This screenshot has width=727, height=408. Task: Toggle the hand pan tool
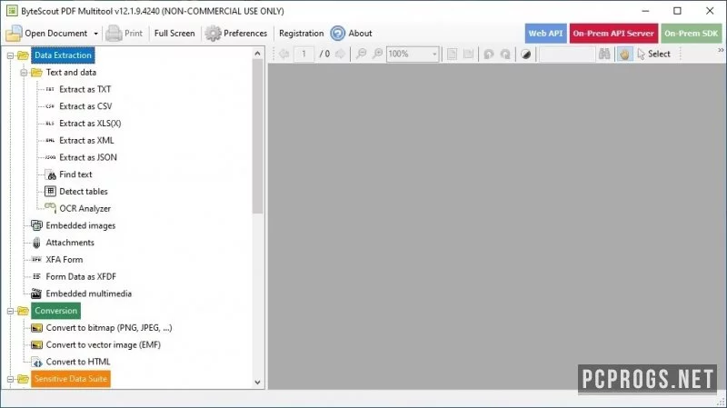(x=624, y=55)
